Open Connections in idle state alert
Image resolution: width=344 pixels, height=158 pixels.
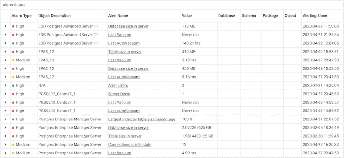(x=130, y=145)
